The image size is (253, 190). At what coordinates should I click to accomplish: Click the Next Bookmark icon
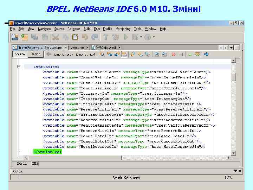coord(140,54)
